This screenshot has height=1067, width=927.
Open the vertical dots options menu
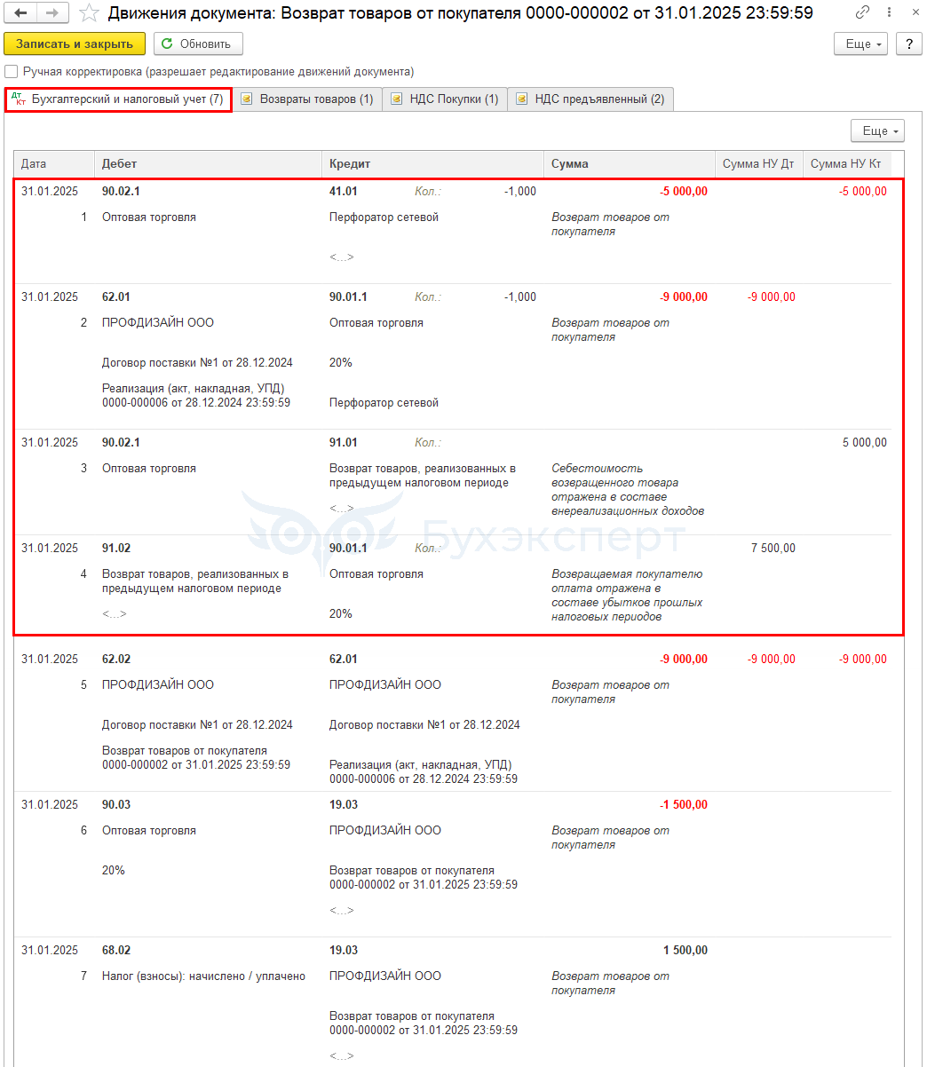point(891,13)
